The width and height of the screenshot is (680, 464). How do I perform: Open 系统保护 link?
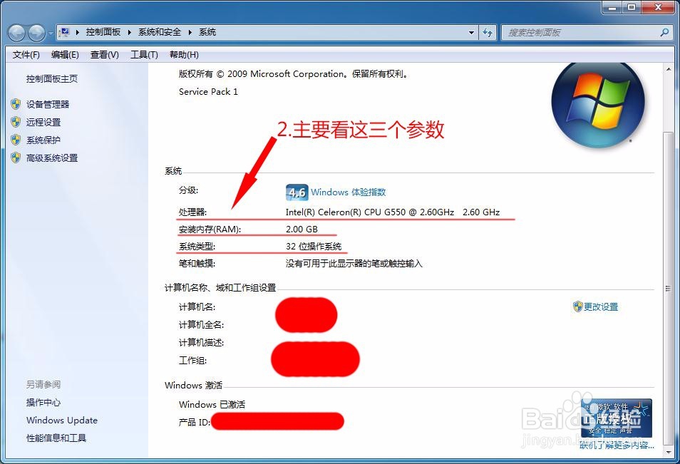43,140
